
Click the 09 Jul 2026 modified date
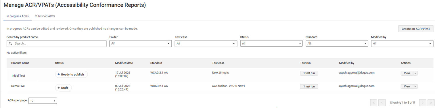(x=122, y=88)
